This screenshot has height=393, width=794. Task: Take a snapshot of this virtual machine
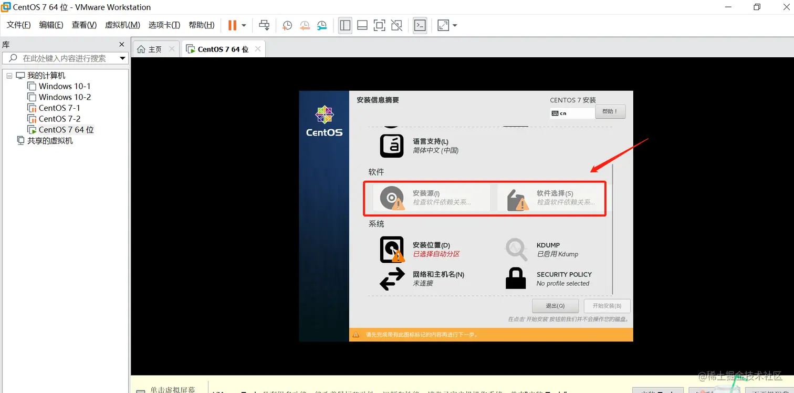click(x=287, y=25)
